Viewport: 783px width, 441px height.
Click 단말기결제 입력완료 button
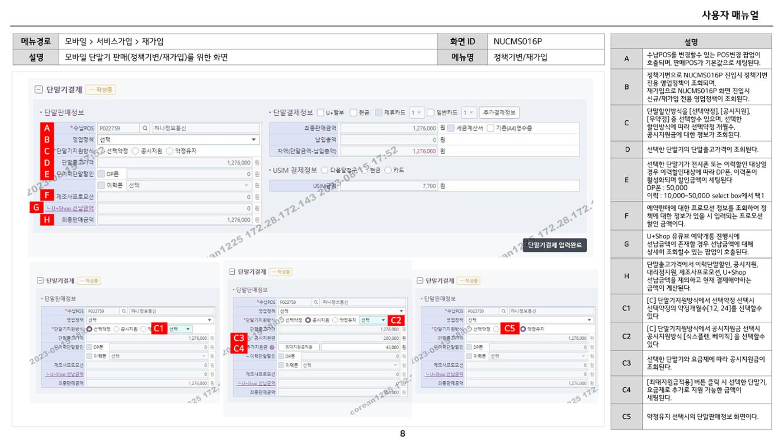[555, 245]
